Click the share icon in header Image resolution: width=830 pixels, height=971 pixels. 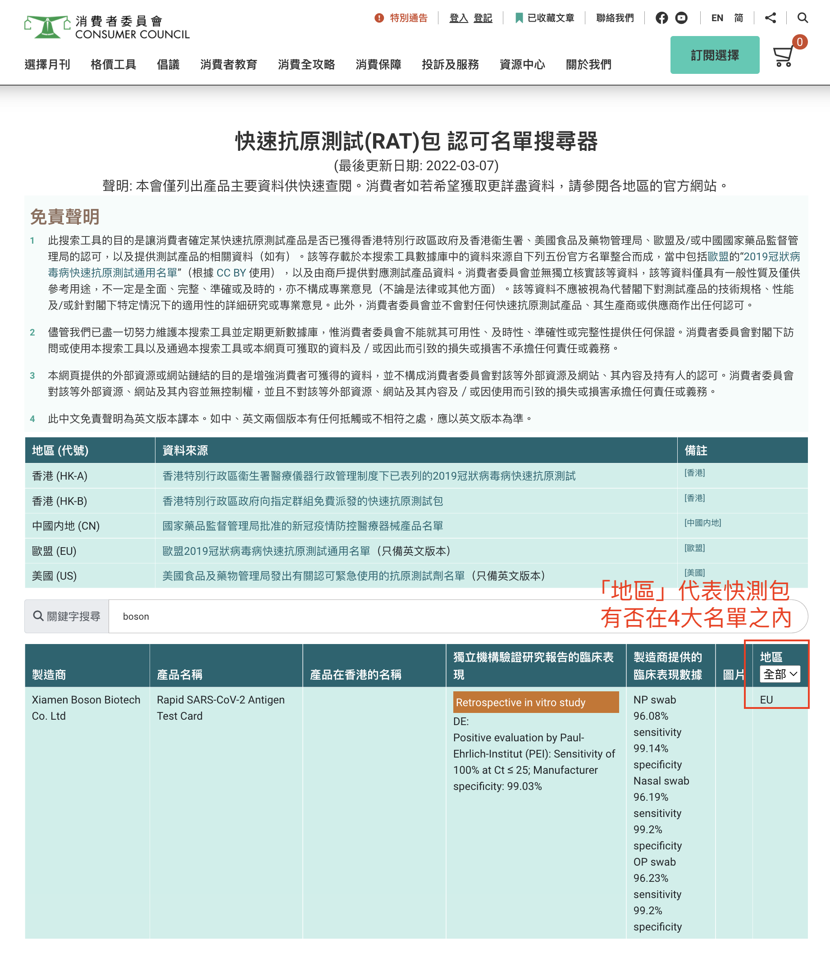pos(770,18)
